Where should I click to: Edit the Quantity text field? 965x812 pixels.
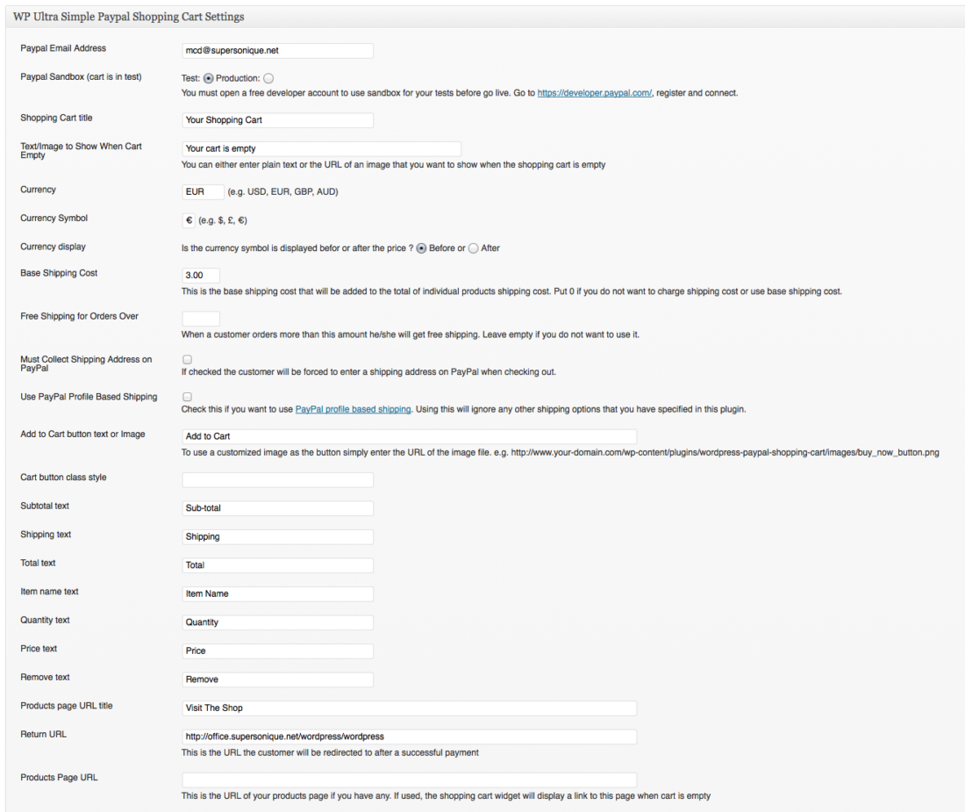(x=277, y=622)
